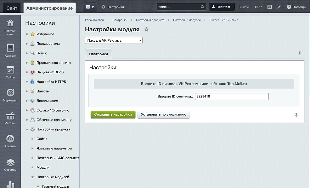The width and height of the screenshot is (310, 188).
Task: Open the notifications counter in the top bar
Action: click(x=90, y=6)
